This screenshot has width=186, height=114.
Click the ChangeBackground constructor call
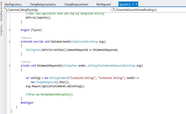tap(46, 82)
